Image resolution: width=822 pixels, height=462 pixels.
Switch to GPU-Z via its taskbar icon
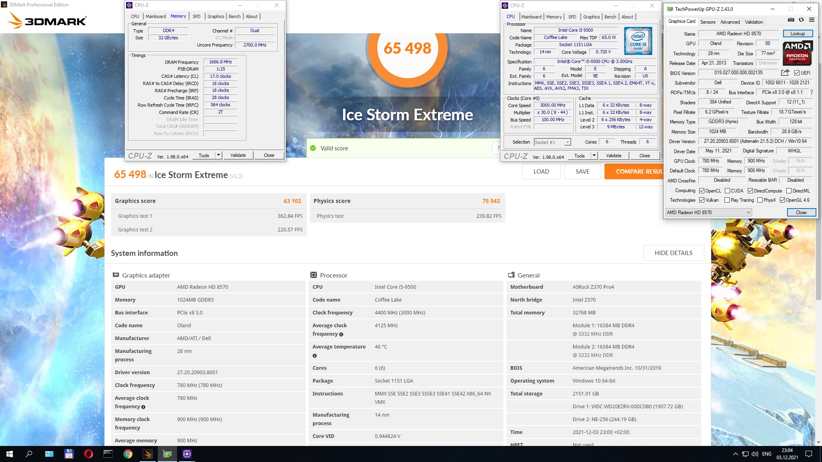click(167, 454)
